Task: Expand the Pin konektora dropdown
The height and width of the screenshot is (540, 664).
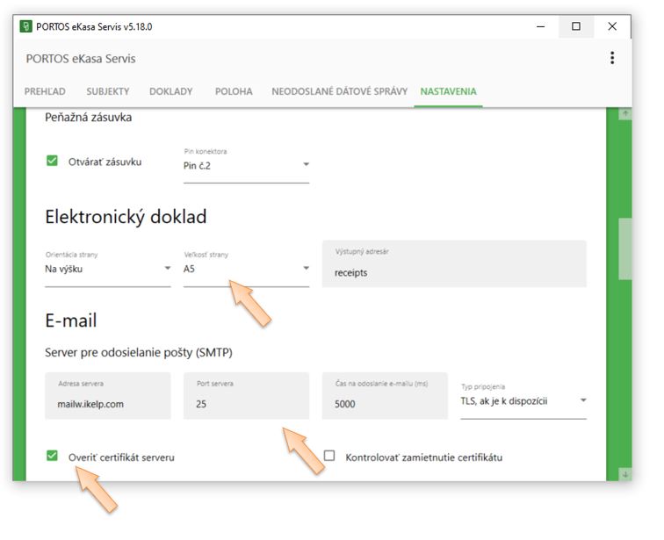Action: click(246, 165)
